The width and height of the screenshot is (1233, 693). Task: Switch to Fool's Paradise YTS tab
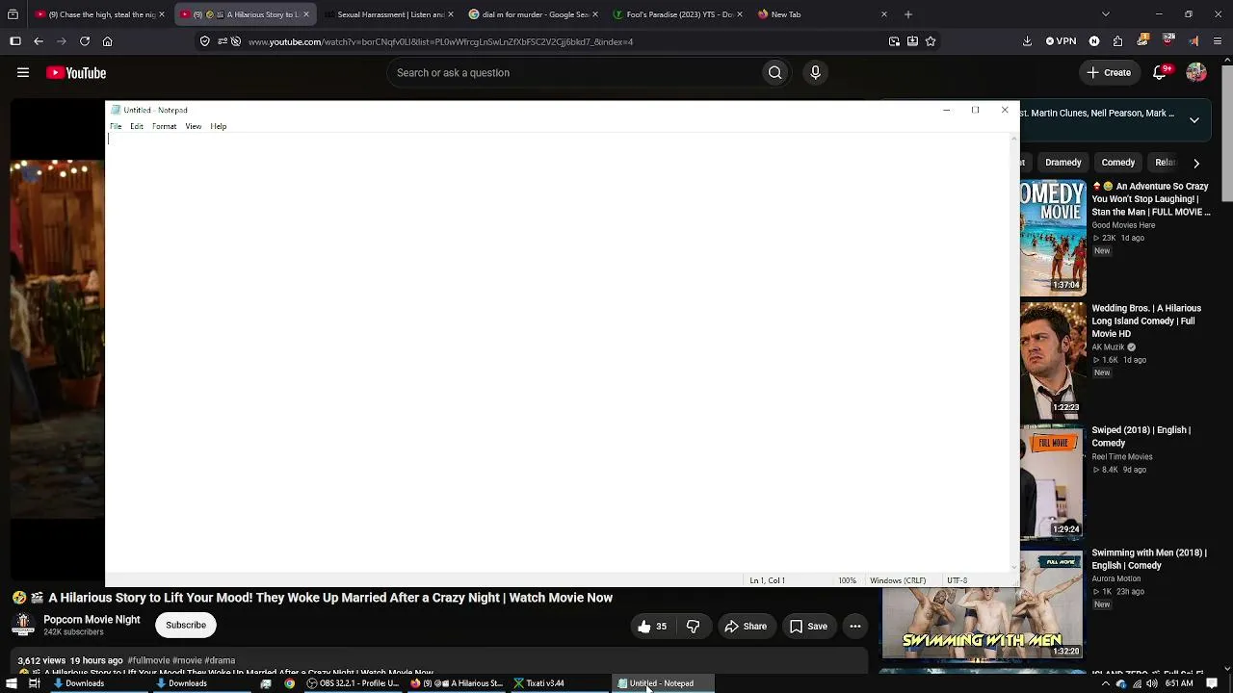[677, 14]
